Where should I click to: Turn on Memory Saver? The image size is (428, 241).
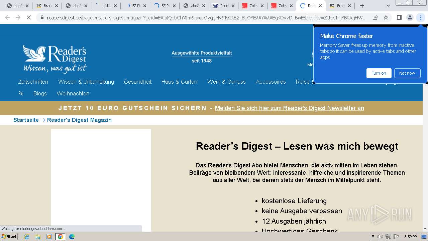tap(379, 73)
